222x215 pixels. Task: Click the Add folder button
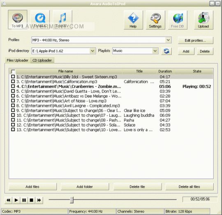coord(85,187)
